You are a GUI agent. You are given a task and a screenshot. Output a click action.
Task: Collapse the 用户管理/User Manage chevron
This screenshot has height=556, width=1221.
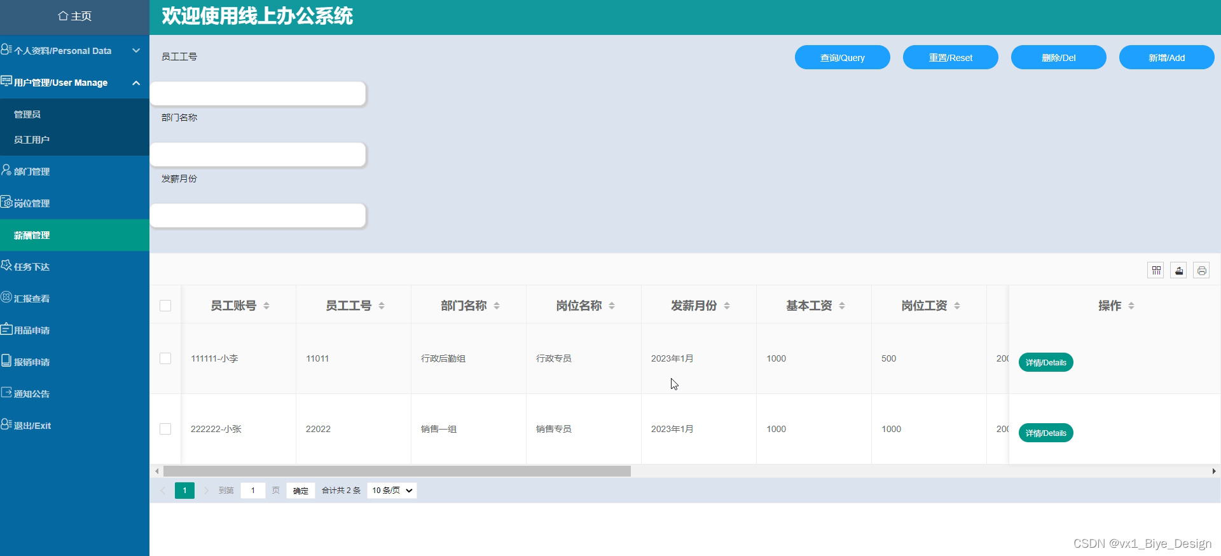[x=136, y=83]
